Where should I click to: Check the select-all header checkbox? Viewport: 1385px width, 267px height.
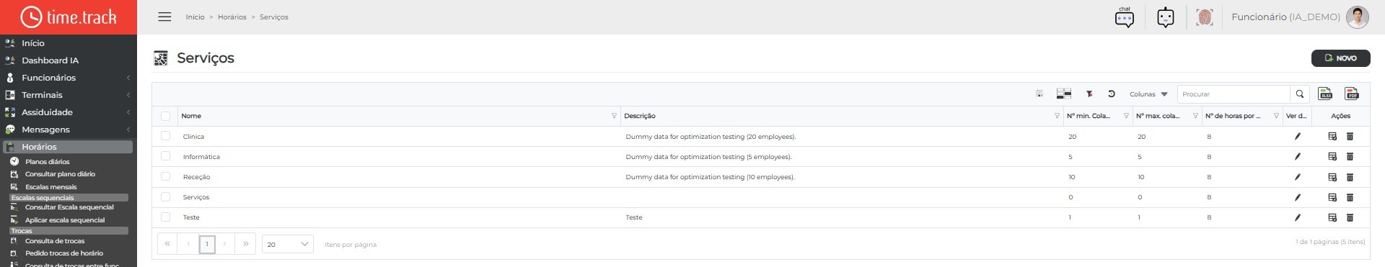coord(165,116)
